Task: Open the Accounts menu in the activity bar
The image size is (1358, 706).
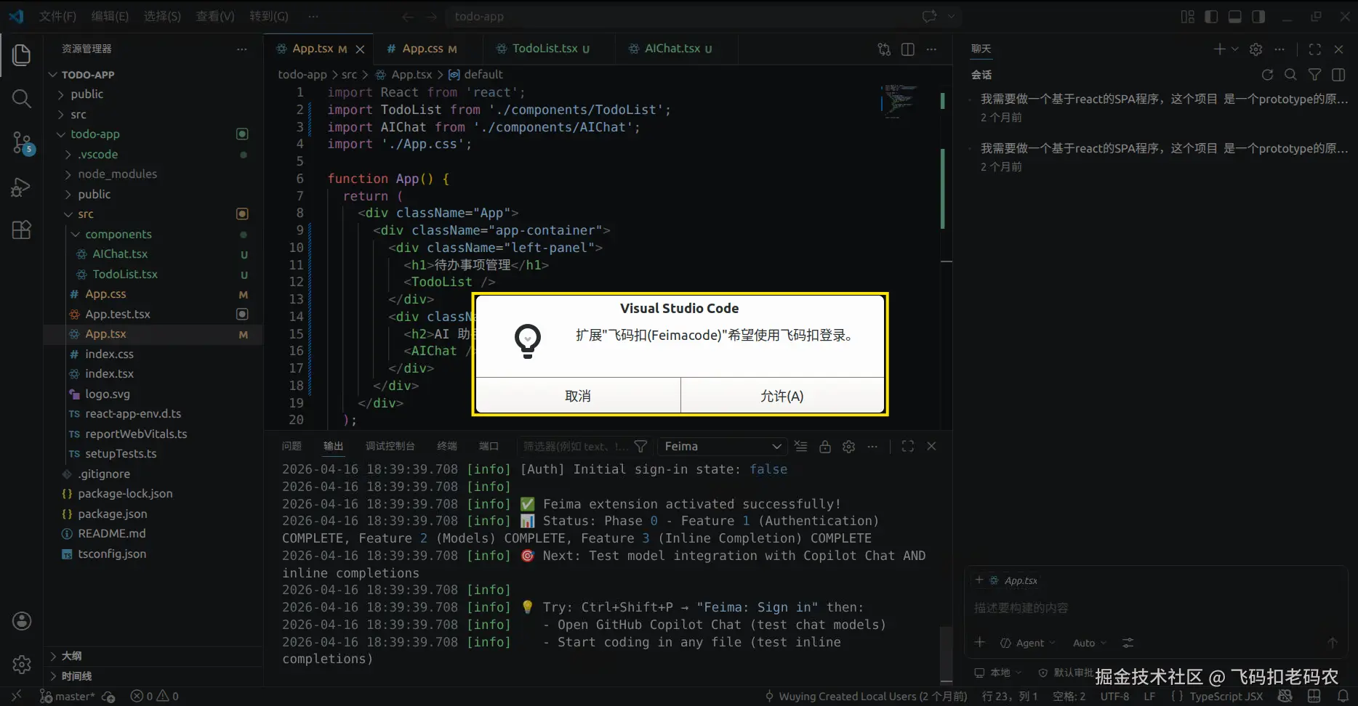Action: [22, 621]
